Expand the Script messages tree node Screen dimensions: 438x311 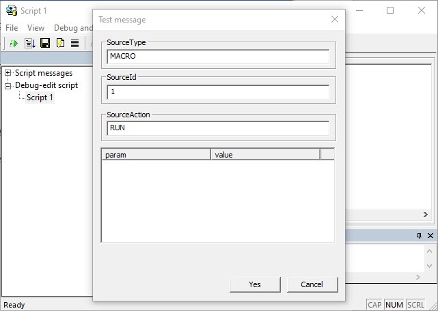click(8, 73)
